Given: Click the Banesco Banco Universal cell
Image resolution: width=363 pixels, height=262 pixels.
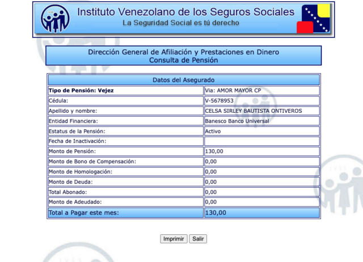Looking at the screenshot, I should pos(262,121).
